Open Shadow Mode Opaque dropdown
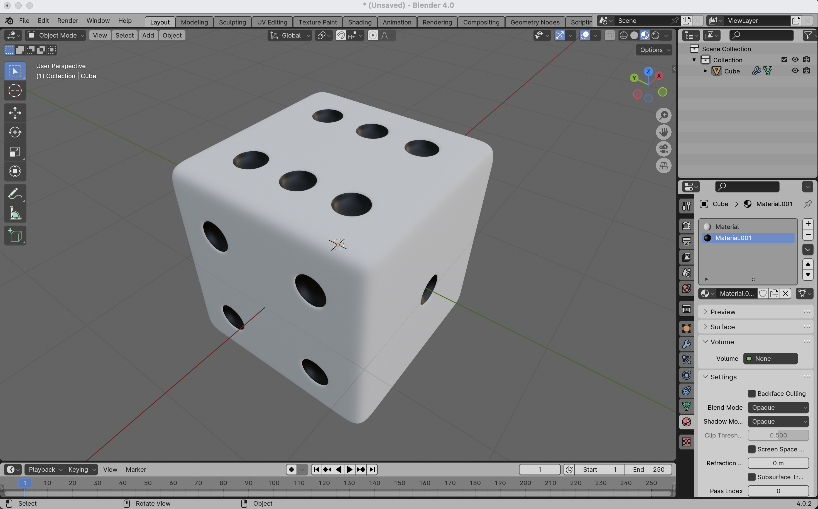818x509 pixels. pyautogui.click(x=778, y=421)
